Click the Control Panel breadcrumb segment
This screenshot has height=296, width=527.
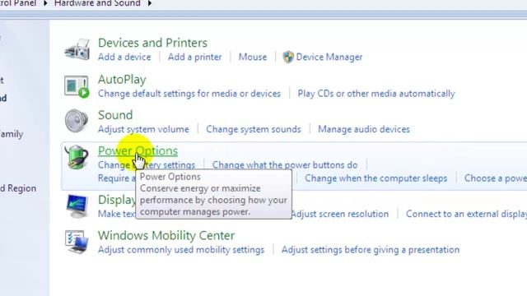18,3
